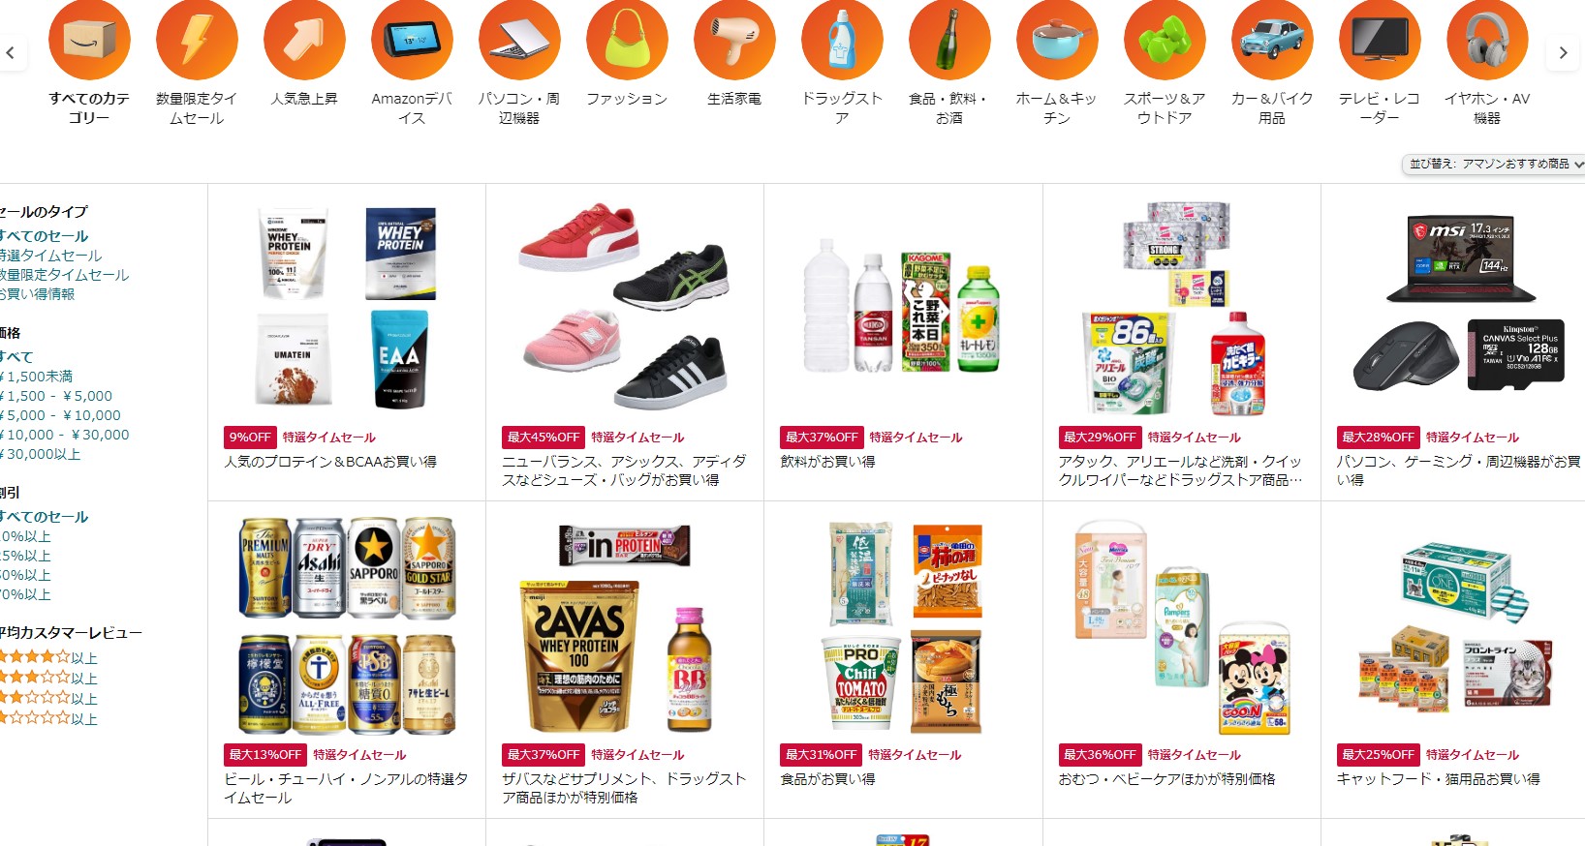Image resolution: width=1585 pixels, height=846 pixels.
Task: Filter price range ¥1,500 - ¥5,000
Action: pos(56,396)
